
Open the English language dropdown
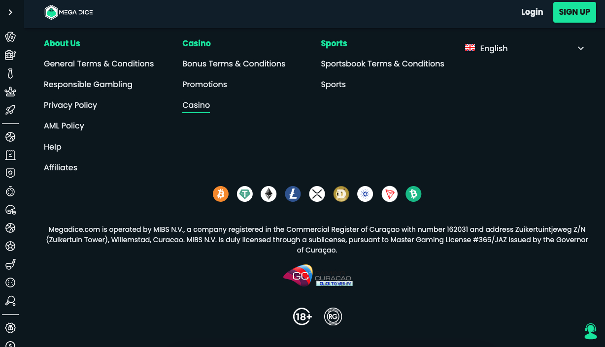(525, 48)
